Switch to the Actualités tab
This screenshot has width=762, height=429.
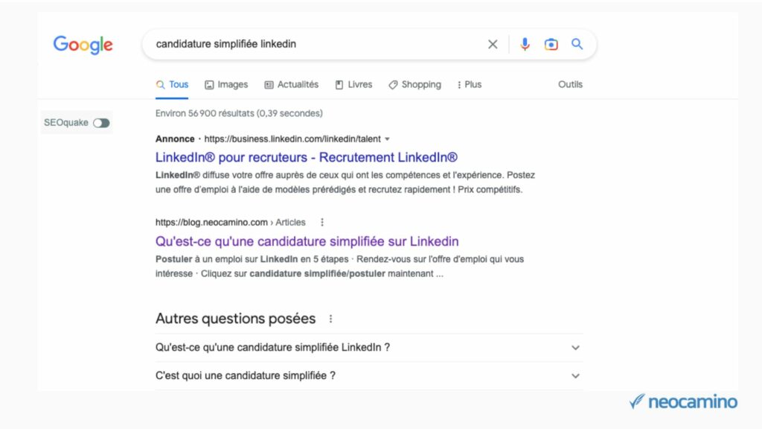pyautogui.click(x=291, y=85)
